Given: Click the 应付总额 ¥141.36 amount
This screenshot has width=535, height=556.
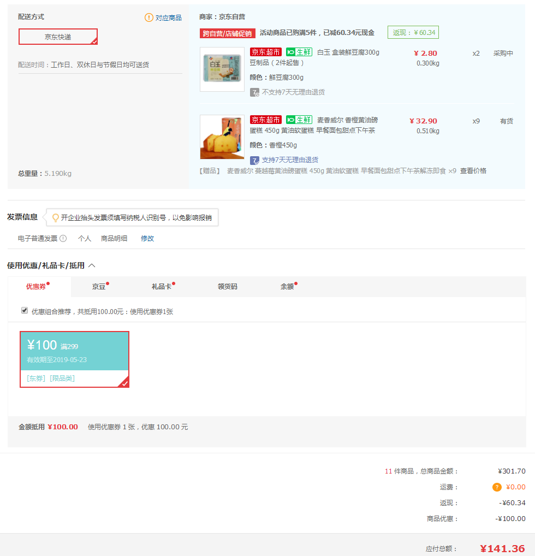Looking at the screenshot, I should 502,548.
